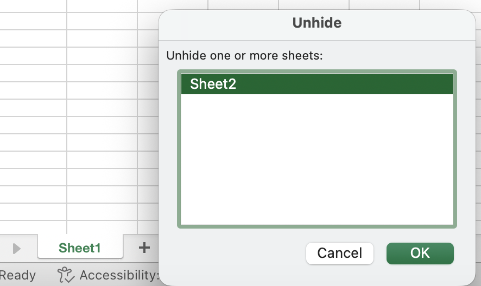Image resolution: width=481 pixels, height=286 pixels.
Task: Click blank area inside the sheets list box
Action: coord(317,162)
